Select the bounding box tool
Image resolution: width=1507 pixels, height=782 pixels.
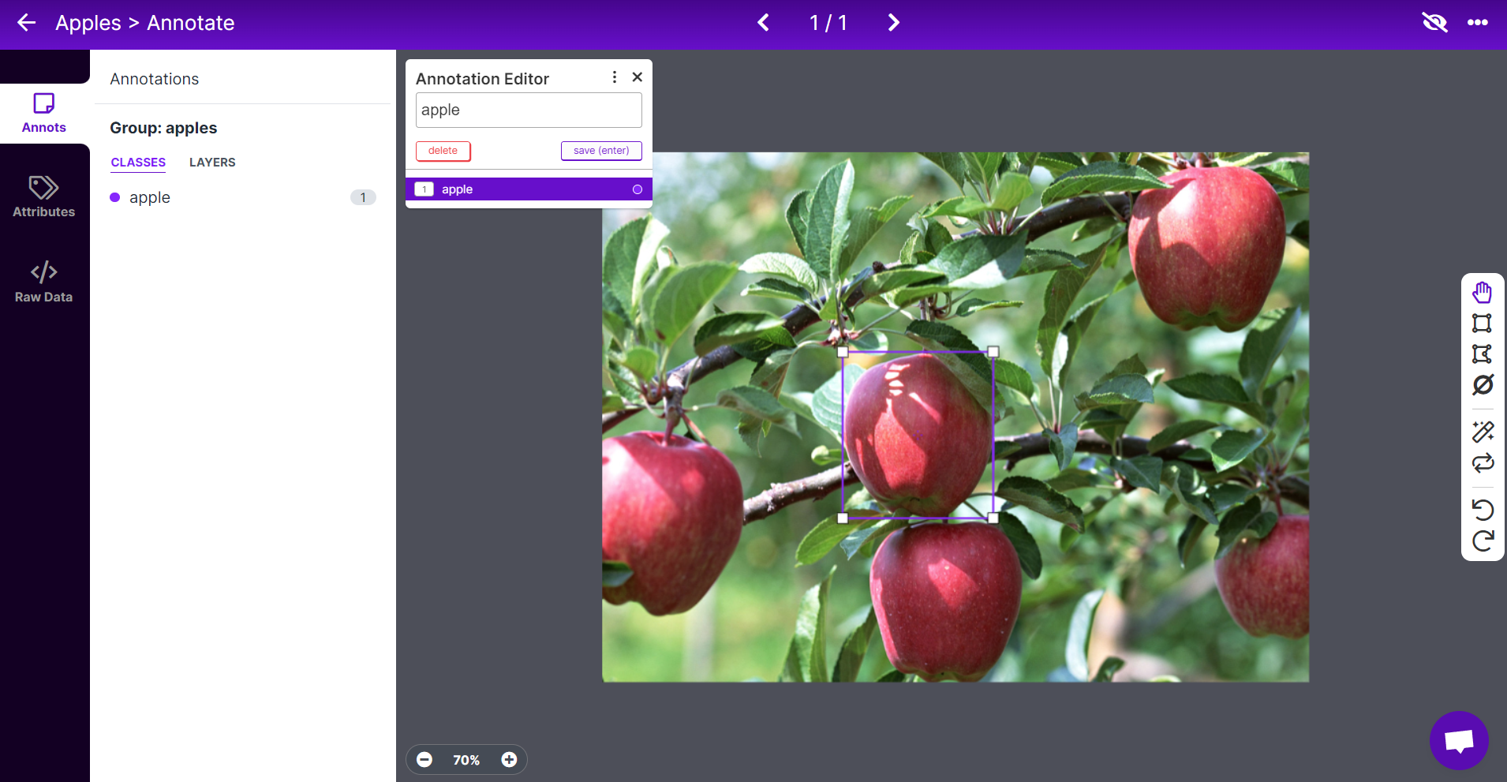(1483, 323)
